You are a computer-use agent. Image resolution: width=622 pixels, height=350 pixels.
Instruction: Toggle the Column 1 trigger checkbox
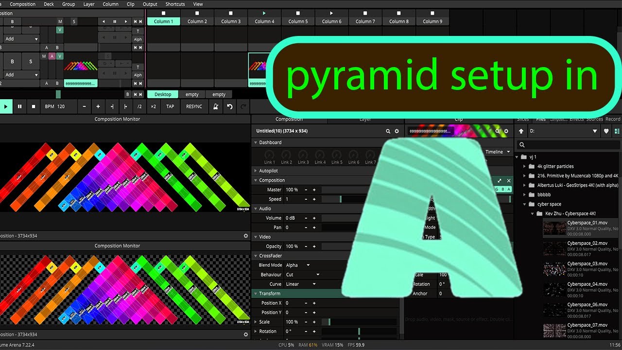[163, 13]
